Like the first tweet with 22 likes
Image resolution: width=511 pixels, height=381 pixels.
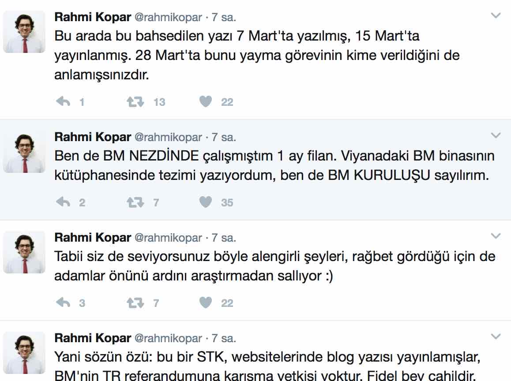[x=206, y=101]
